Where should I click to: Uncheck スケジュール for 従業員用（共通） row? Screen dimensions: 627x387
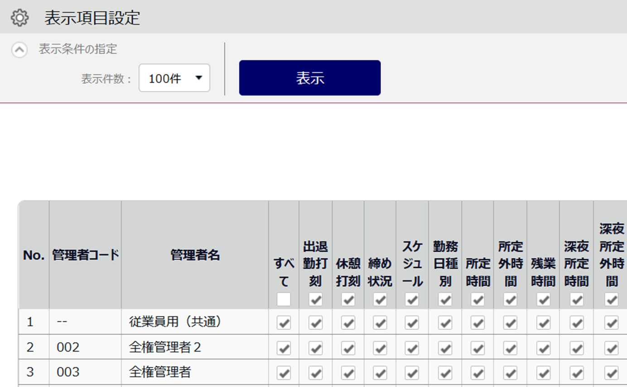(x=412, y=323)
